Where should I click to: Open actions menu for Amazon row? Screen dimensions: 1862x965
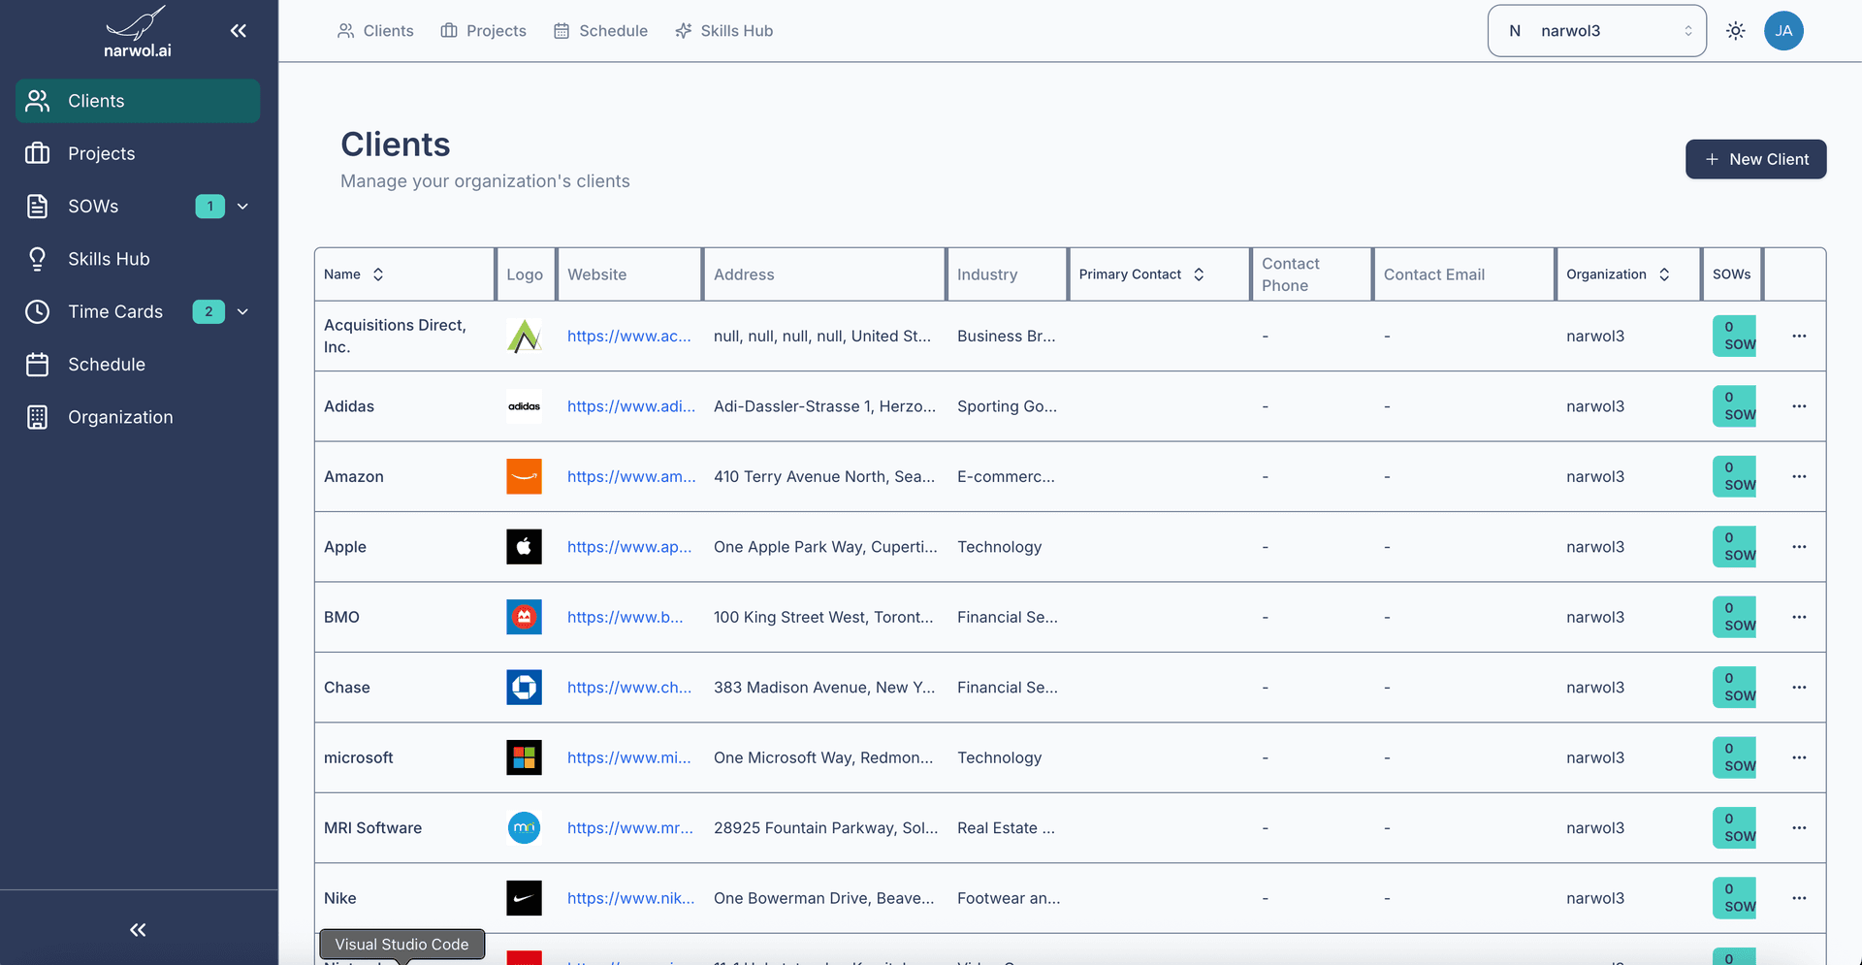[1799, 476]
